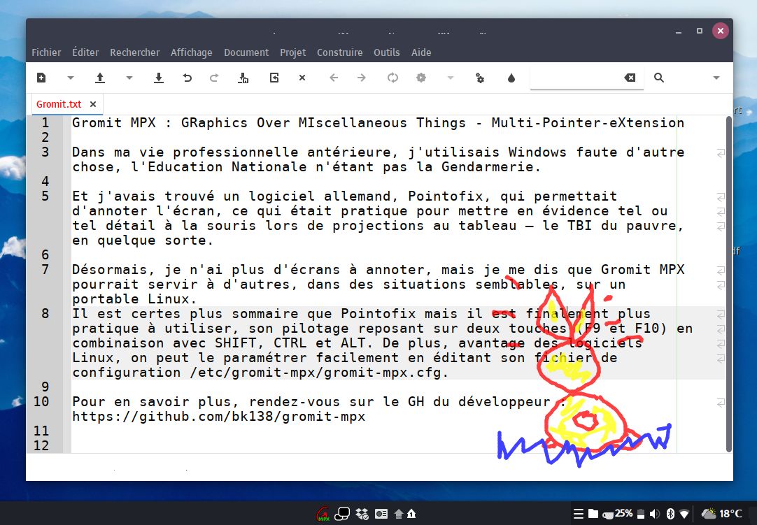757x525 pixels.
Task: Undo the last edit
Action: (x=187, y=78)
